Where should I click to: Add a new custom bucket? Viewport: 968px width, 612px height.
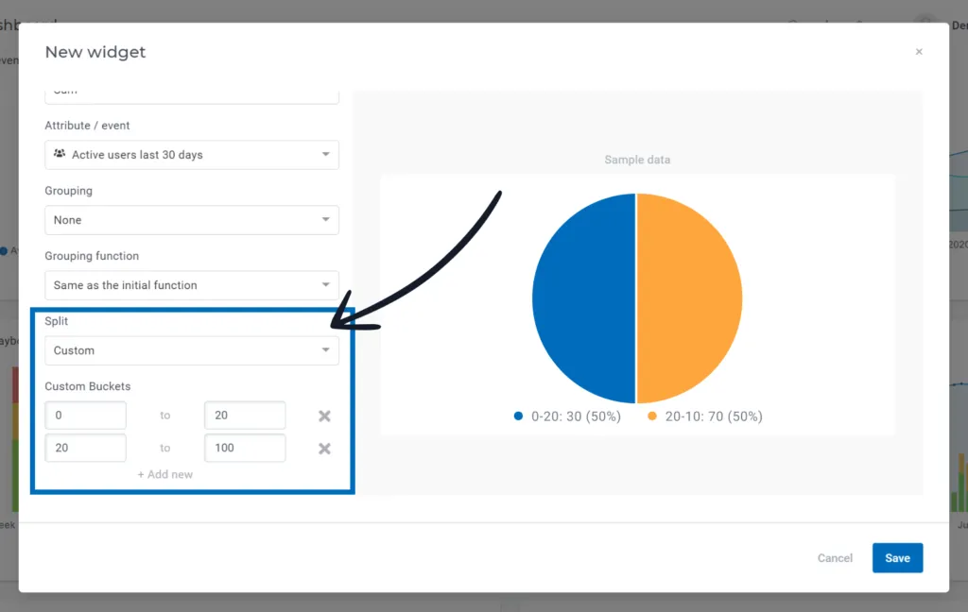click(x=164, y=474)
